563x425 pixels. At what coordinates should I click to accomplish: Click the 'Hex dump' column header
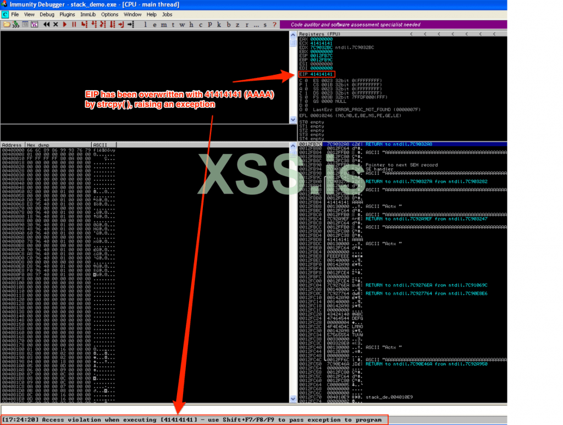[x=58, y=145]
